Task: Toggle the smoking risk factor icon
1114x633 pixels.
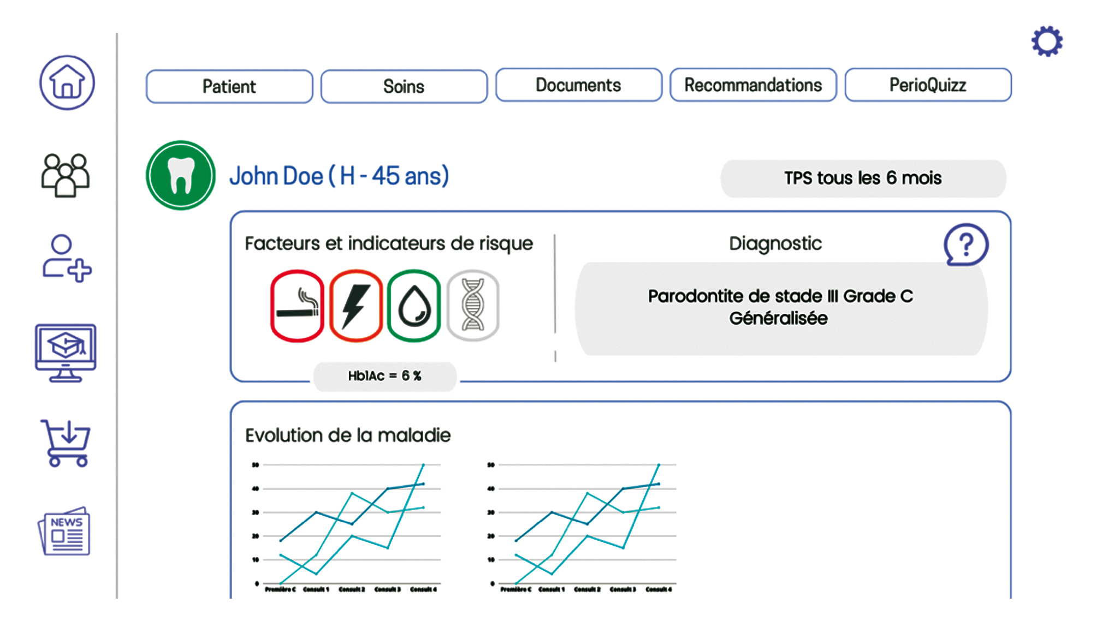Action: pos(297,306)
